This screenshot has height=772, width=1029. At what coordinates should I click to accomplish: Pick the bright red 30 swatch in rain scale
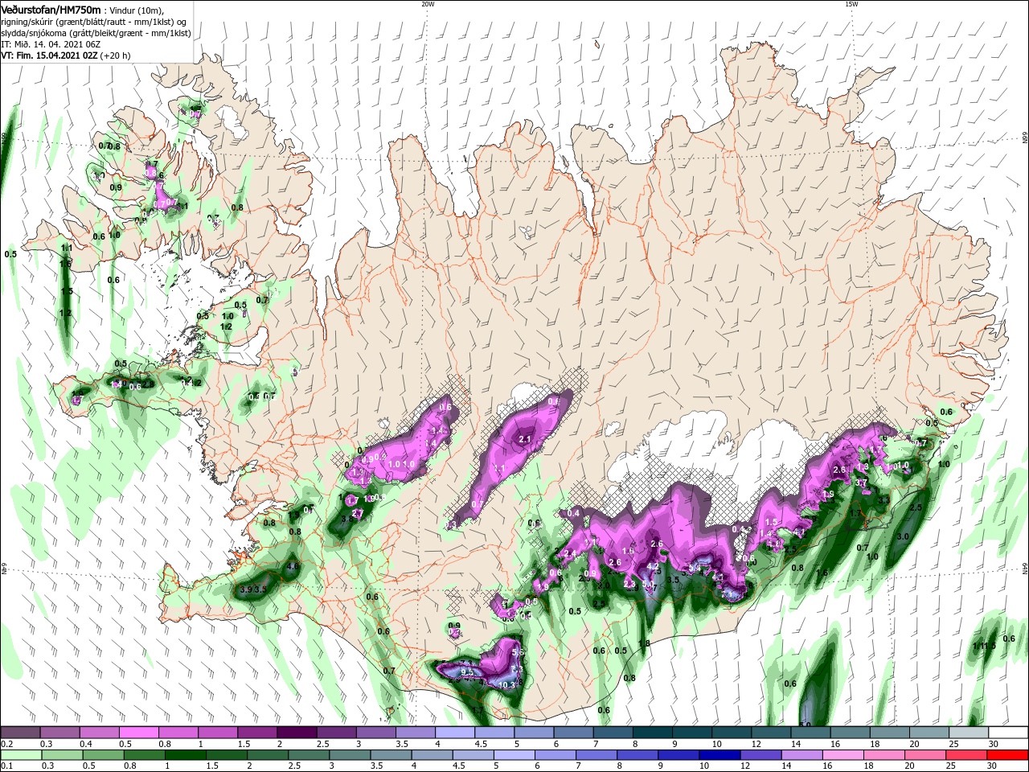1007,755
